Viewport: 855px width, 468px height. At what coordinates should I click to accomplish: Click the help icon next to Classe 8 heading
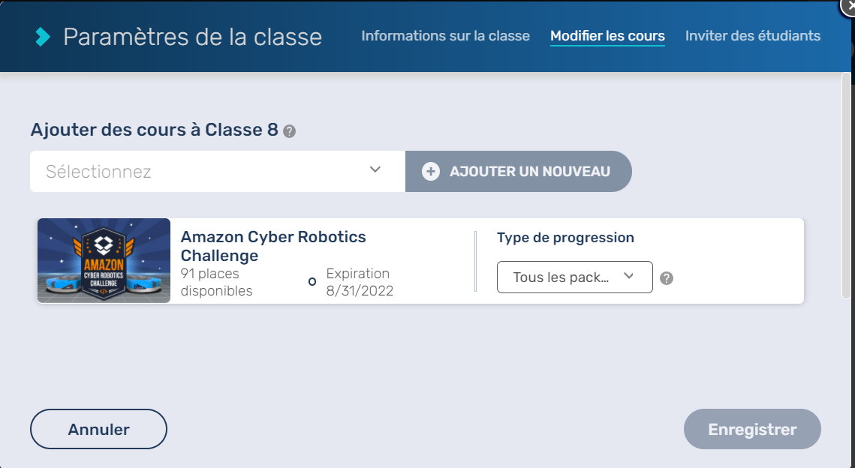[290, 131]
